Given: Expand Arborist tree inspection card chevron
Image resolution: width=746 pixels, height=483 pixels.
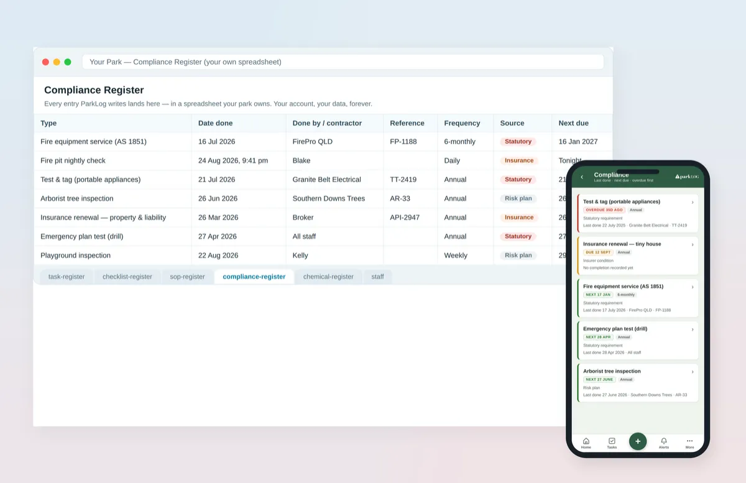Looking at the screenshot, I should click(693, 371).
